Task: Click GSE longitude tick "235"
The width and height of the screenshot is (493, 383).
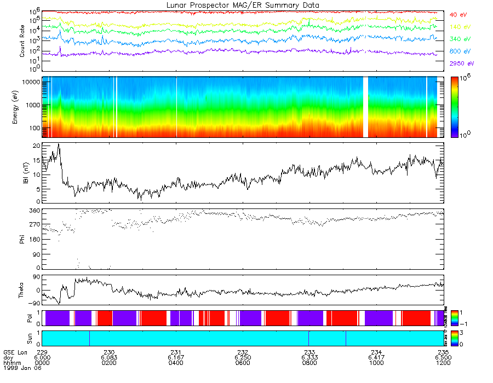Action: click(443, 352)
